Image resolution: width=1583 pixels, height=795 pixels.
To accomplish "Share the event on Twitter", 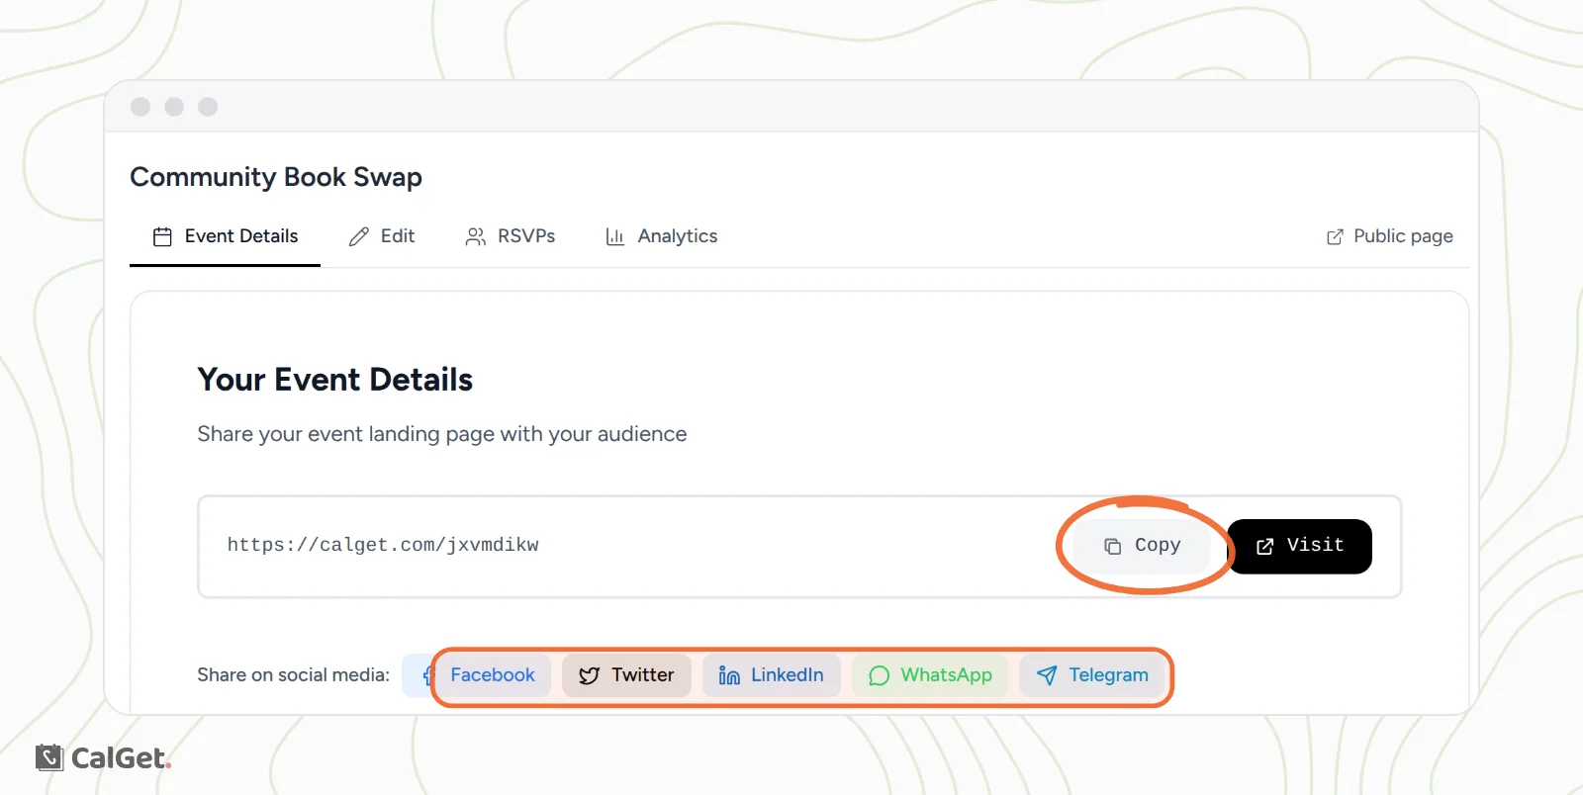I will tap(626, 675).
